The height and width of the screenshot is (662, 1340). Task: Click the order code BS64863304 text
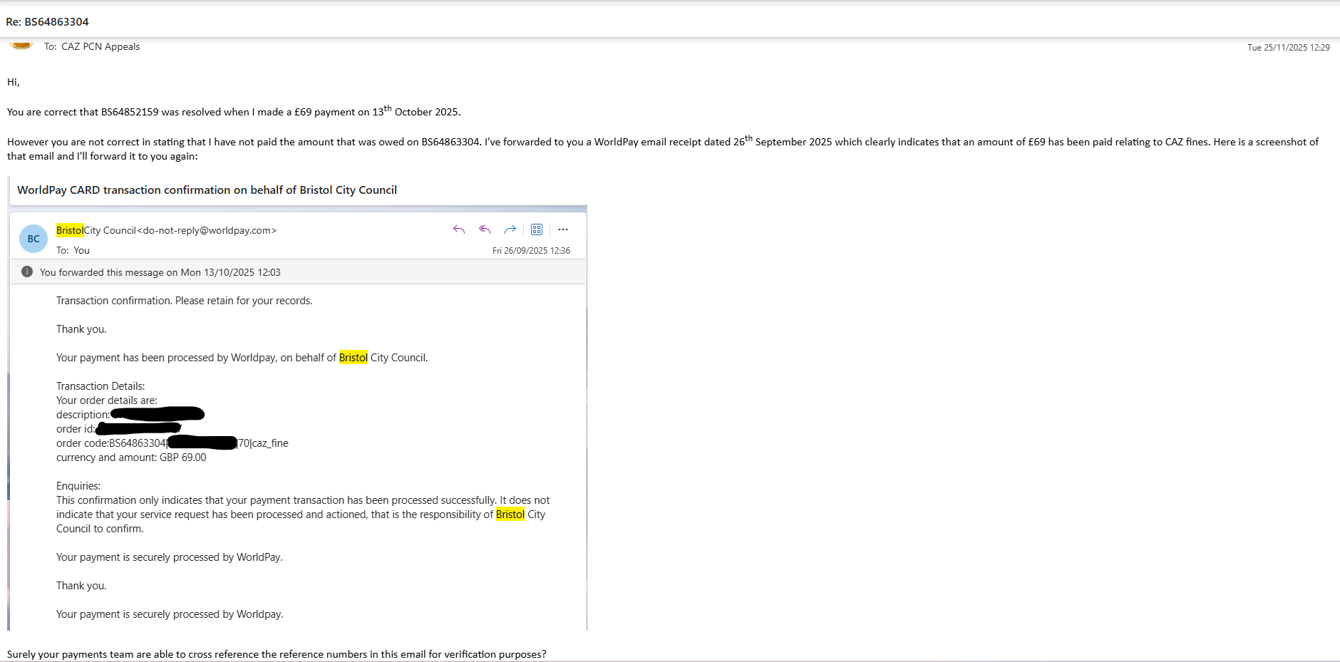point(137,443)
